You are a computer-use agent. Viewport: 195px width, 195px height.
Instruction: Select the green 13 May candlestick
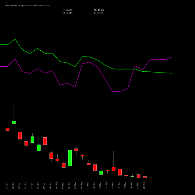tap(101, 173)
